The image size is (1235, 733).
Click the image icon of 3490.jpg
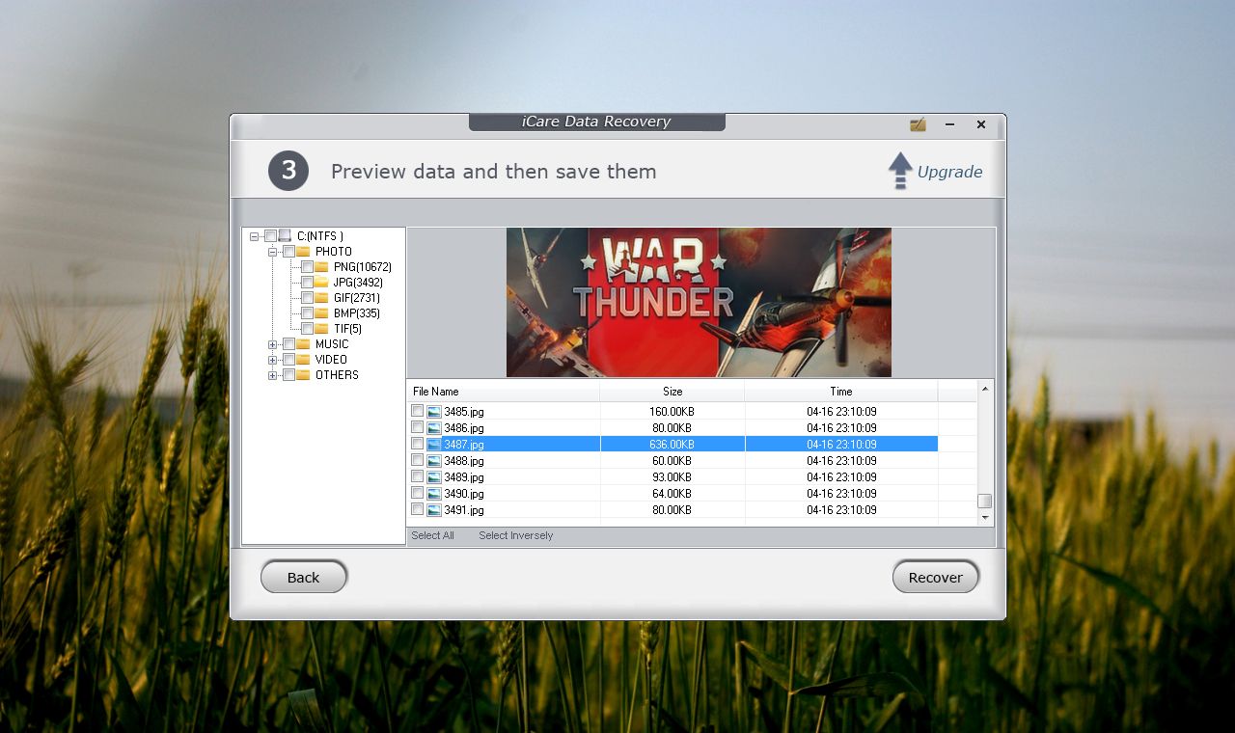click(434, 493)
